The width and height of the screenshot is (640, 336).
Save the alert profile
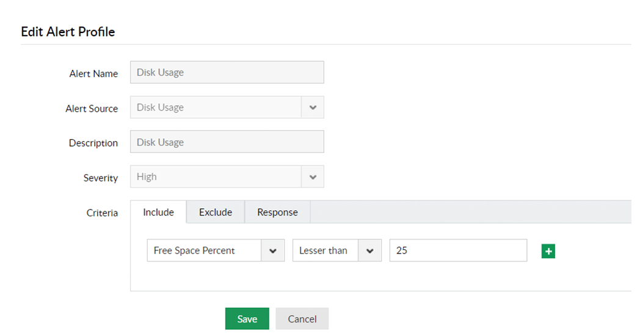(247, 319)
